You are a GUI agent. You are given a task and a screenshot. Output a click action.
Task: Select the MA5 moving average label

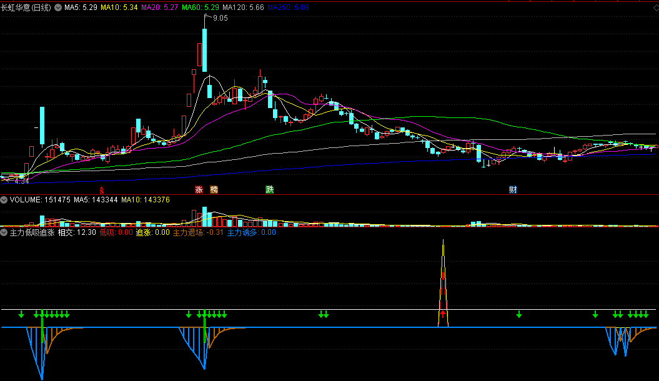81,7
